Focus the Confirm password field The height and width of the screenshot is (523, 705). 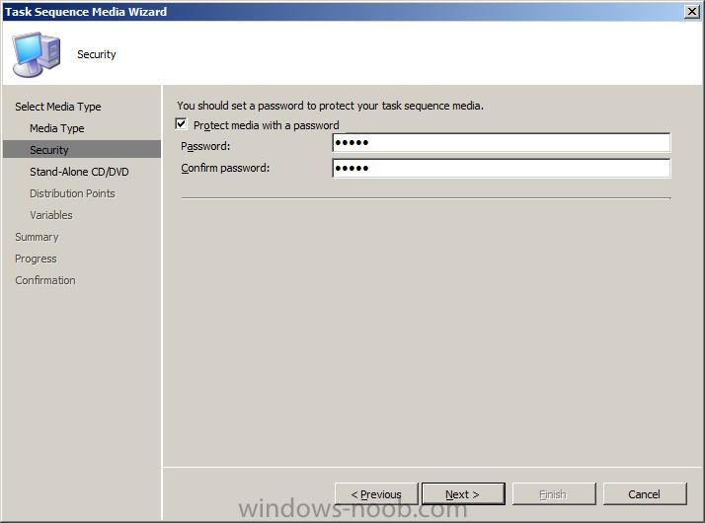[x=502, y=168]
